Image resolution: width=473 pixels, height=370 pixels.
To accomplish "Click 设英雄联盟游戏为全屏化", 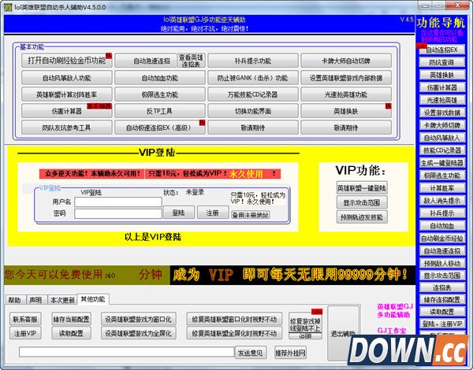I will click(x=139, y=333).
